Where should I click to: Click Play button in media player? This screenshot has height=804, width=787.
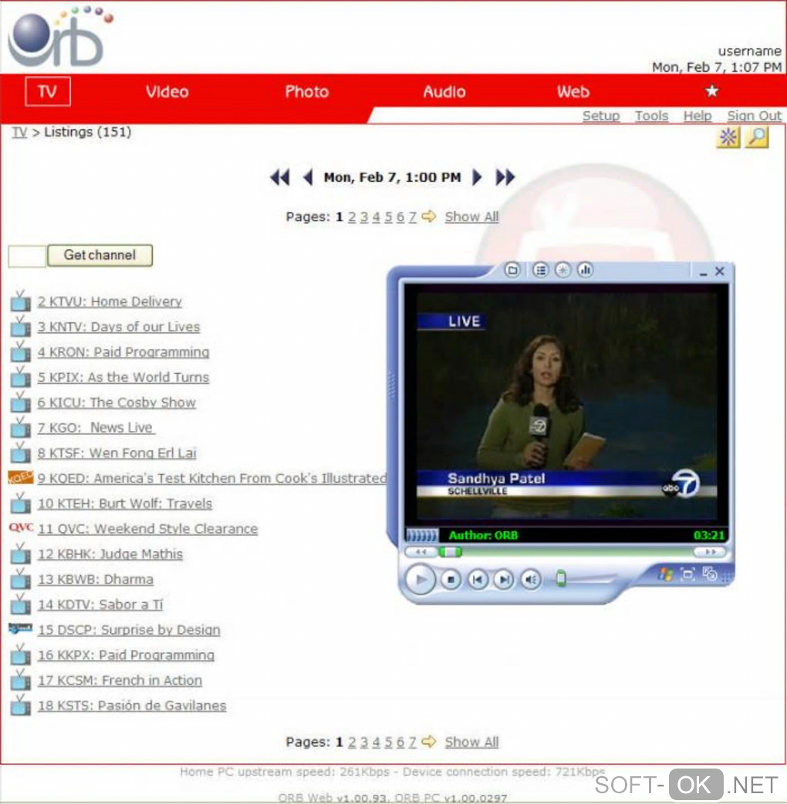click(x=420, y=580)
